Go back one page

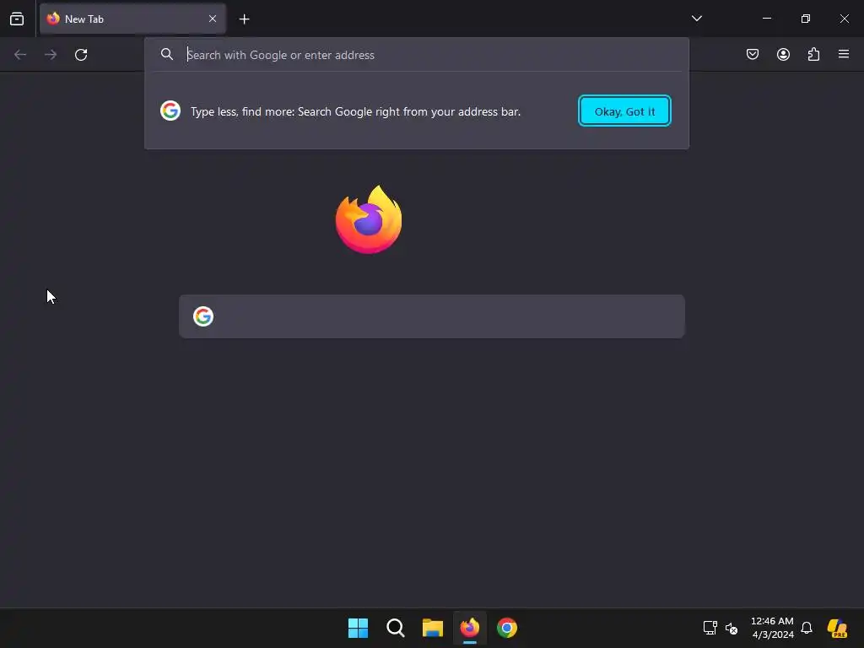(20, 55)
